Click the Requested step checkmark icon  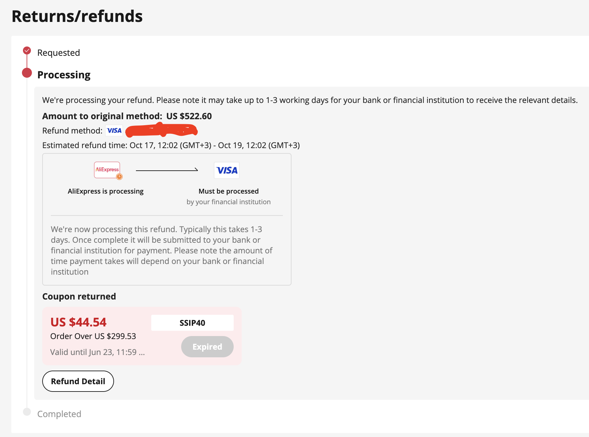27,50
